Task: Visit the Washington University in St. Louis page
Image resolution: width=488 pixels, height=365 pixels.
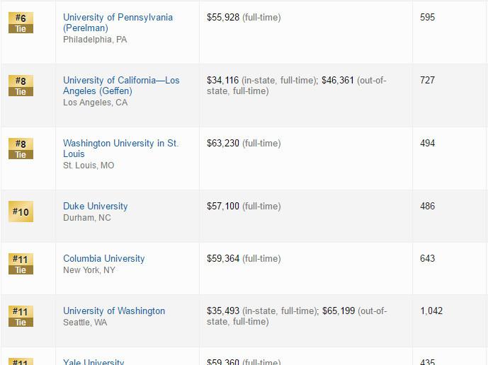Action: tap(120, 149)
